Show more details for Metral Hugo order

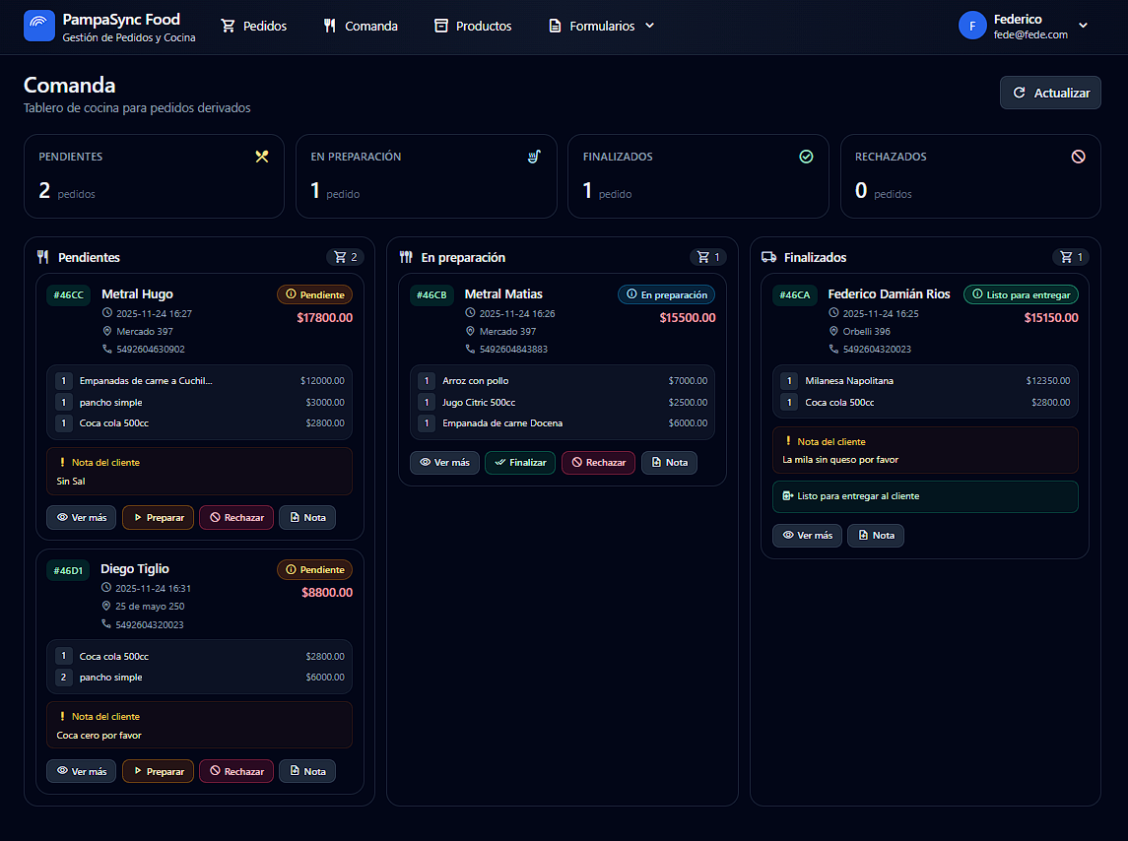click(x=82, y=517)
